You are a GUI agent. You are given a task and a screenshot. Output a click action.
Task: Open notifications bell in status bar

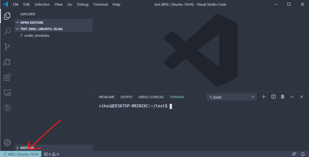point(303,154)
